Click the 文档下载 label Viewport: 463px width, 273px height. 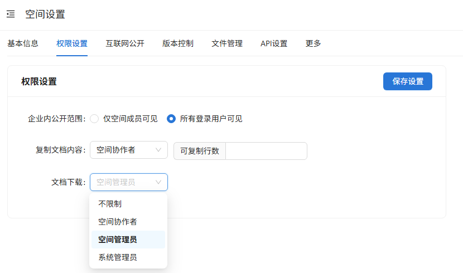[x=69, y=182]
